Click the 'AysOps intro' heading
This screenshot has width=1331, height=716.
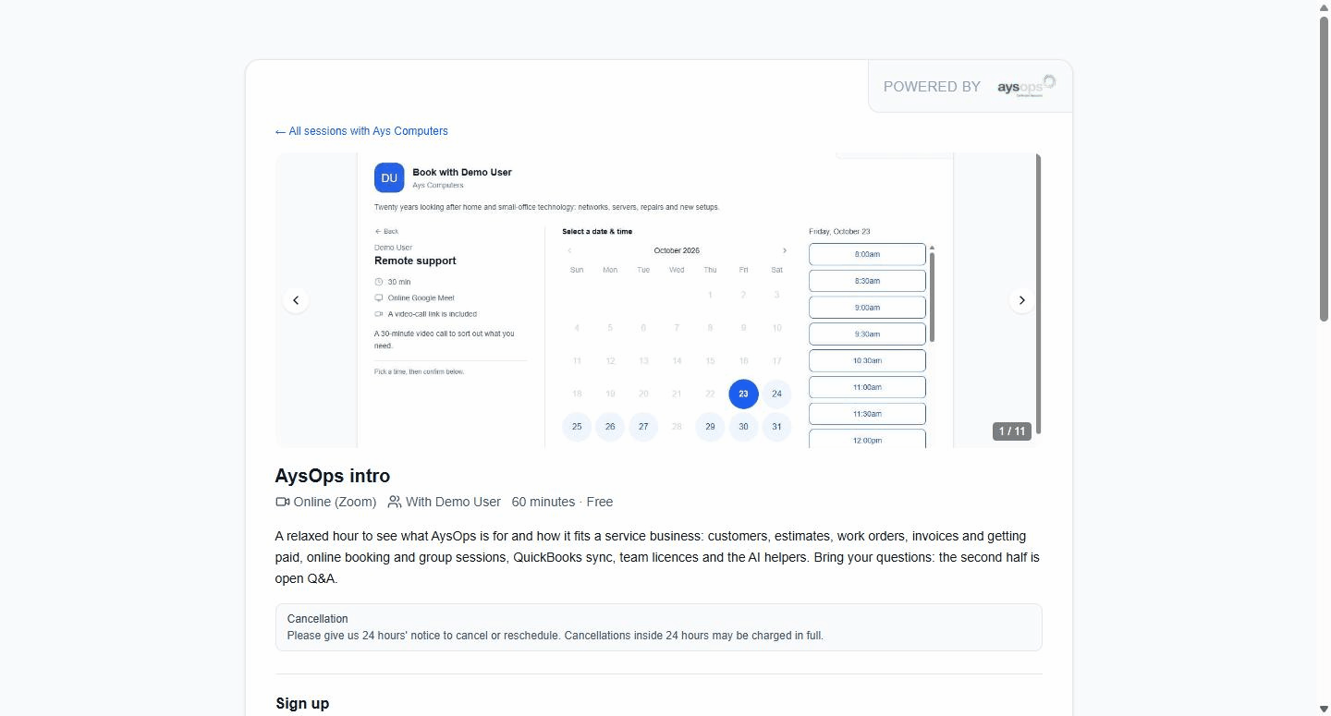tap(333, 476)
